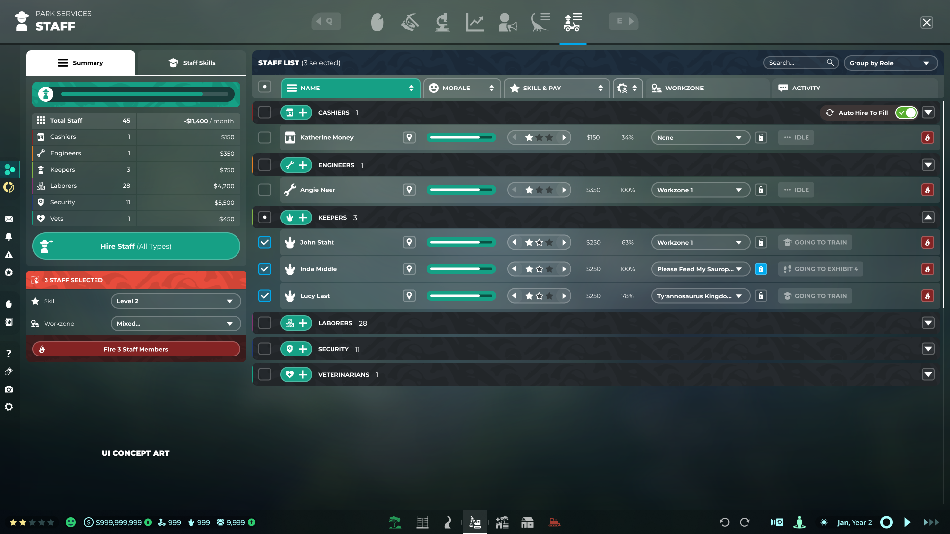The width and height of the screenshot is (950, 534).
Task: Sort the staff list by the Morale column
Action: point(461,88)
